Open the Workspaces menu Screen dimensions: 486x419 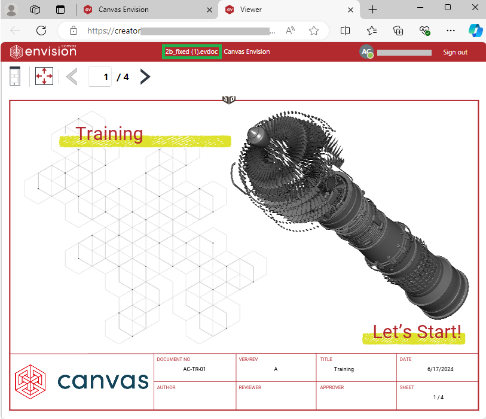coord(35,10)
